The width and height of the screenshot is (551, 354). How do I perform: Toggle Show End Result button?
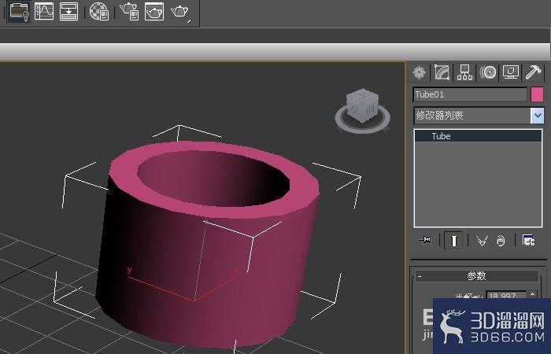453,241
